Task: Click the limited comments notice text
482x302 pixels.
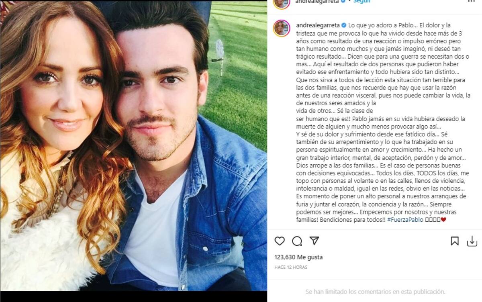Action: pos(375,292)
